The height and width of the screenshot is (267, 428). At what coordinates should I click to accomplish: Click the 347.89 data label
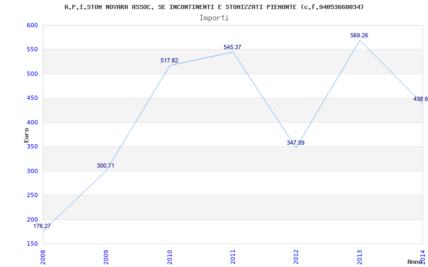[x=296, y=143]
